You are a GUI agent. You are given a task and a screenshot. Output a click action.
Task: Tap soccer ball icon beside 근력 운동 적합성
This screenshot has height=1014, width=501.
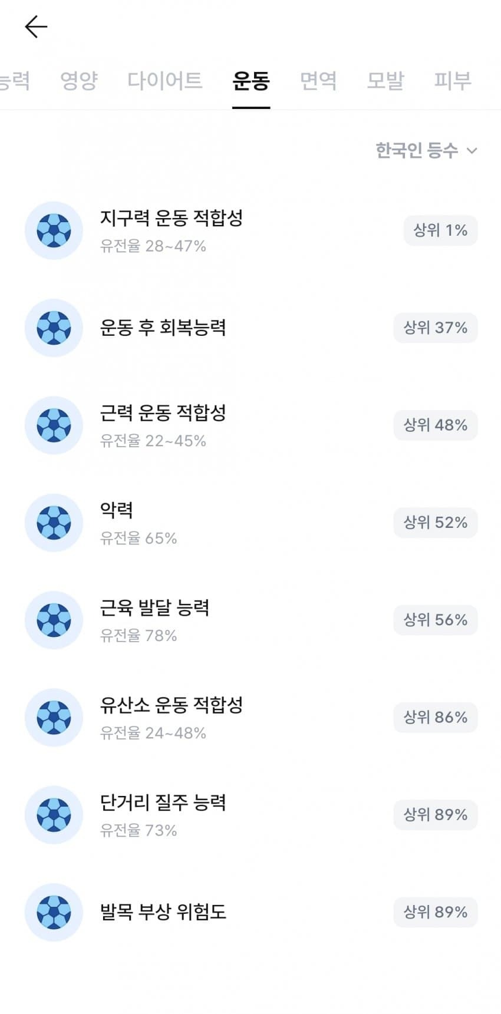point(54,425)
